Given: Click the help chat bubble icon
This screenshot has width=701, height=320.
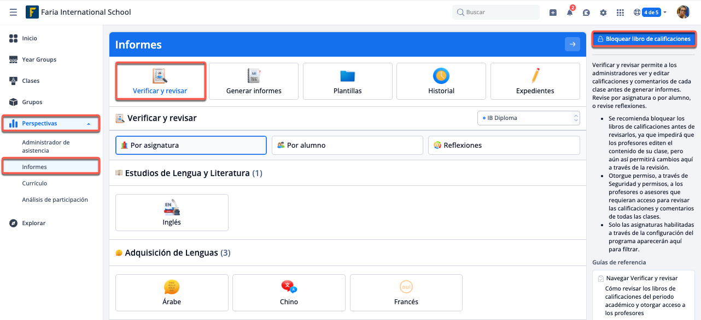Looking at the screenshot, I should [x=586, y=13].
